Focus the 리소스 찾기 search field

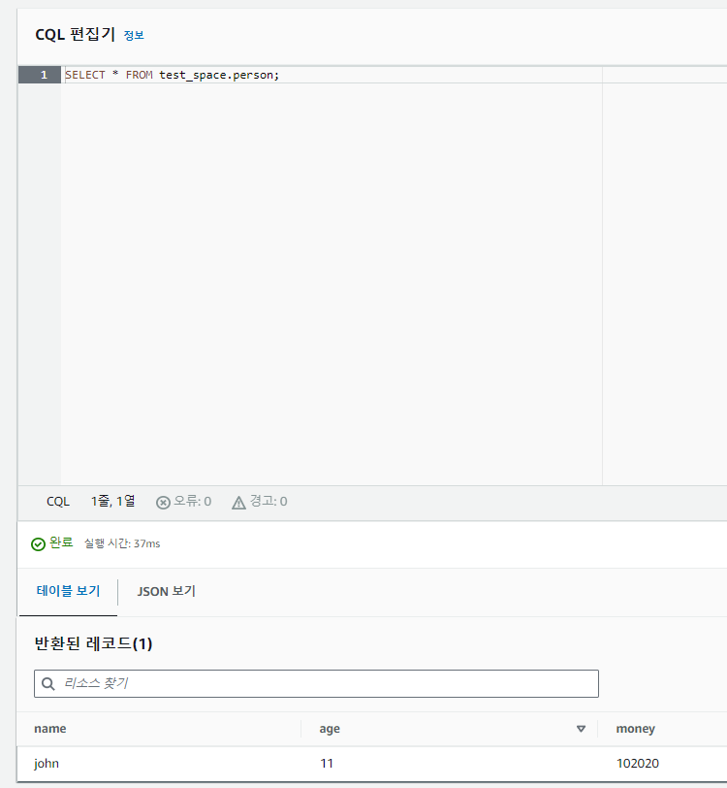316,683
